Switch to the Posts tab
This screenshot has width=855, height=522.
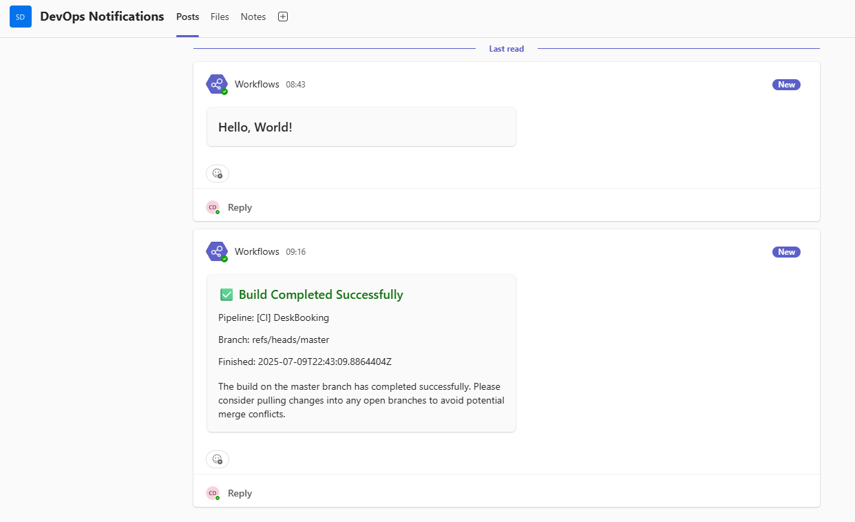tap(187, 17)
